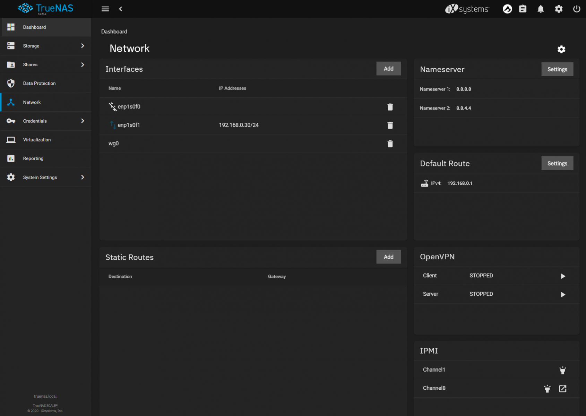The height and width of the screenshot is (416, 586).
Task: Delete interface enp1s0f0
Action: click(x=390, y=107)
